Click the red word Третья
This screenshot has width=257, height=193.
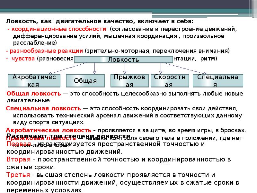[18, 175]
